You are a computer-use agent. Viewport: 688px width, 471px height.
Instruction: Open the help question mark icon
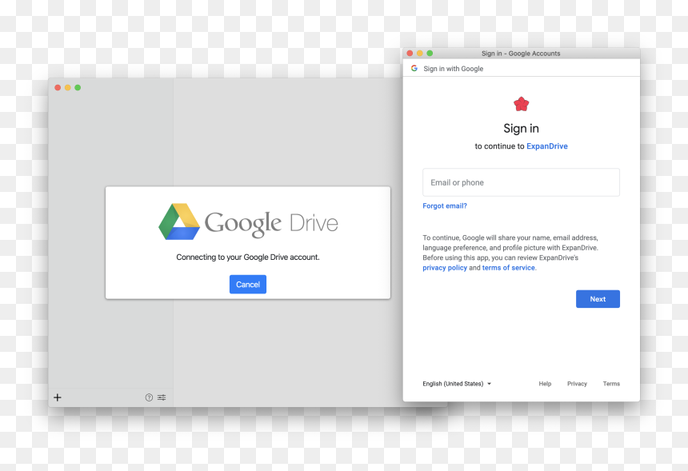click(x=149, y=397)
